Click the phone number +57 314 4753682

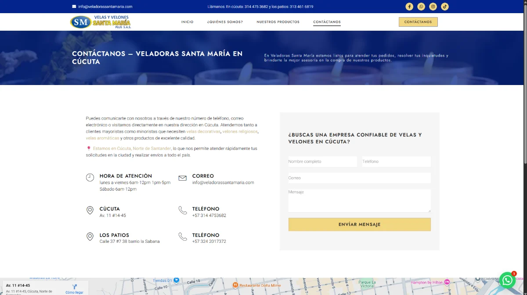tap(209, 216)
